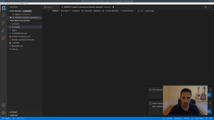This screenshot has width=214, height=120.
Task: Click line number 1 in the gutter
Action: coord(48,11)
